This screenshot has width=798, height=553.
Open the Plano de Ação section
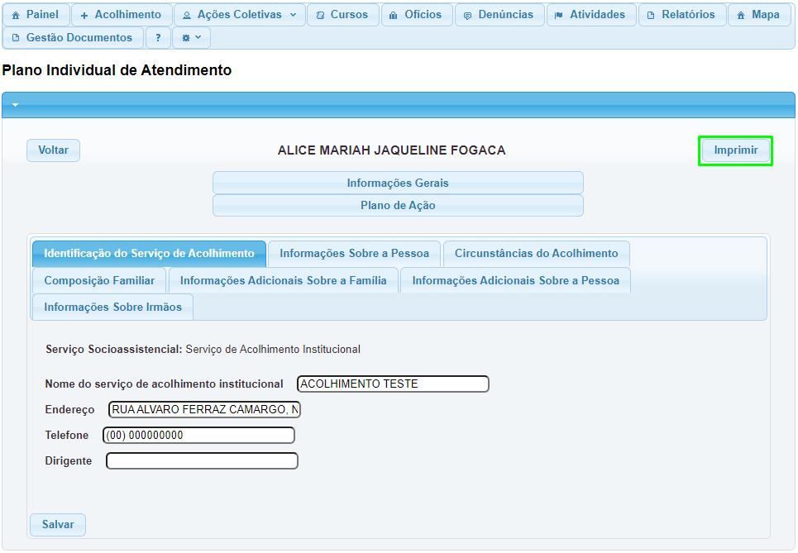[398, 205]
